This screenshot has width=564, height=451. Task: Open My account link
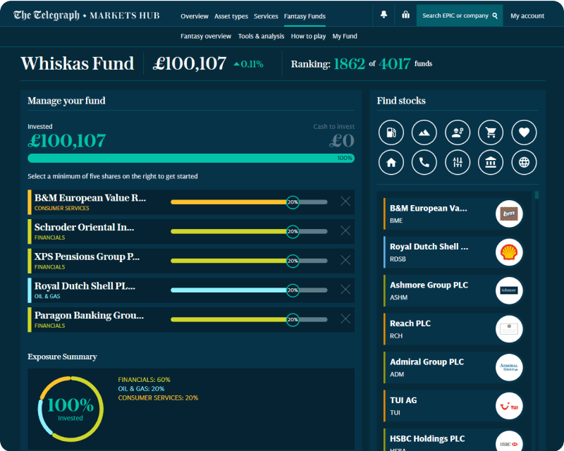(x=527, y=16)
